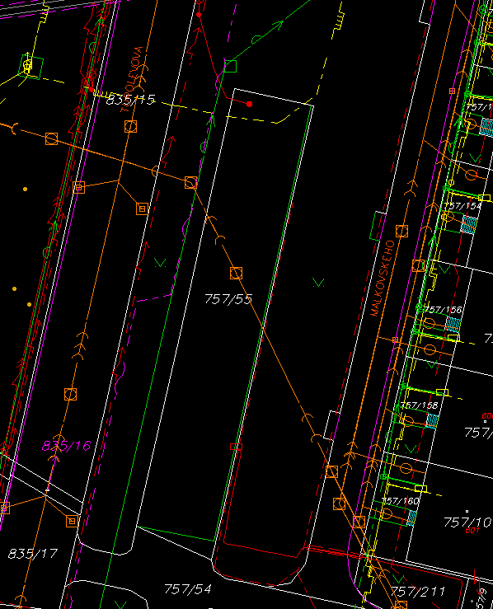Screen dimensions: 493x609
Task: Select the MALKOVSKÉHO street name label
Action: [x=383, y=279]
